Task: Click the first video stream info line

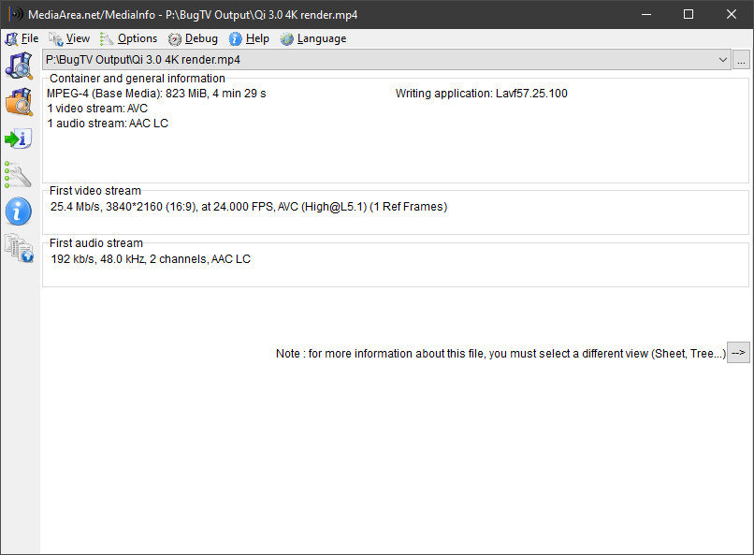Action: coord(249,207)
